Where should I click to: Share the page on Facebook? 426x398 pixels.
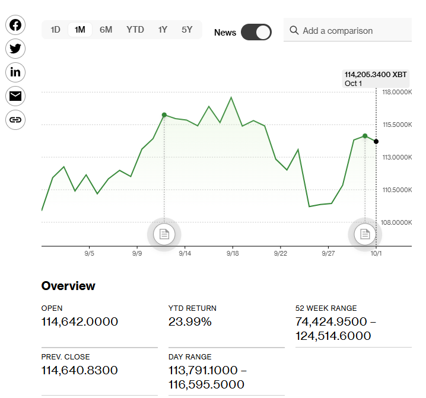point(15,25)
